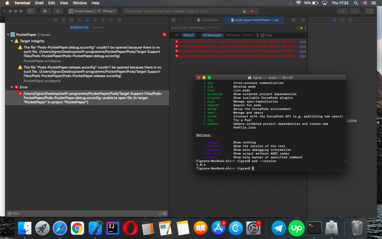Open Telegram from the Dock
Viewport: 382px width, 239px height.
click(x=278, y=228)
